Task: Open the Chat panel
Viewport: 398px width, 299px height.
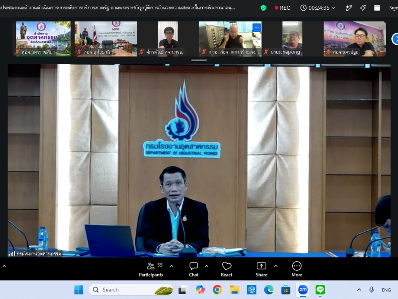Action: click(x=193, y=269)
